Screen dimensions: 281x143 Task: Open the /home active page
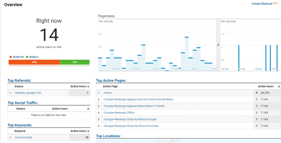click(107, 93)
